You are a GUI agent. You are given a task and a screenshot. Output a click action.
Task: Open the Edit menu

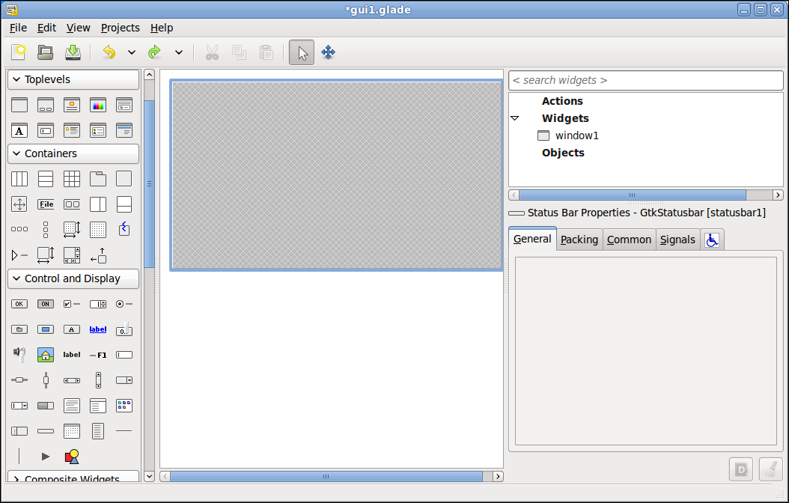[47, 28]
